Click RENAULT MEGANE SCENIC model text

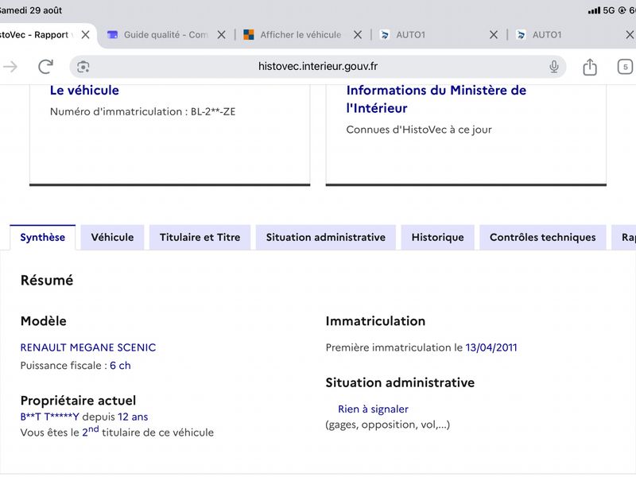coord(88,347)
